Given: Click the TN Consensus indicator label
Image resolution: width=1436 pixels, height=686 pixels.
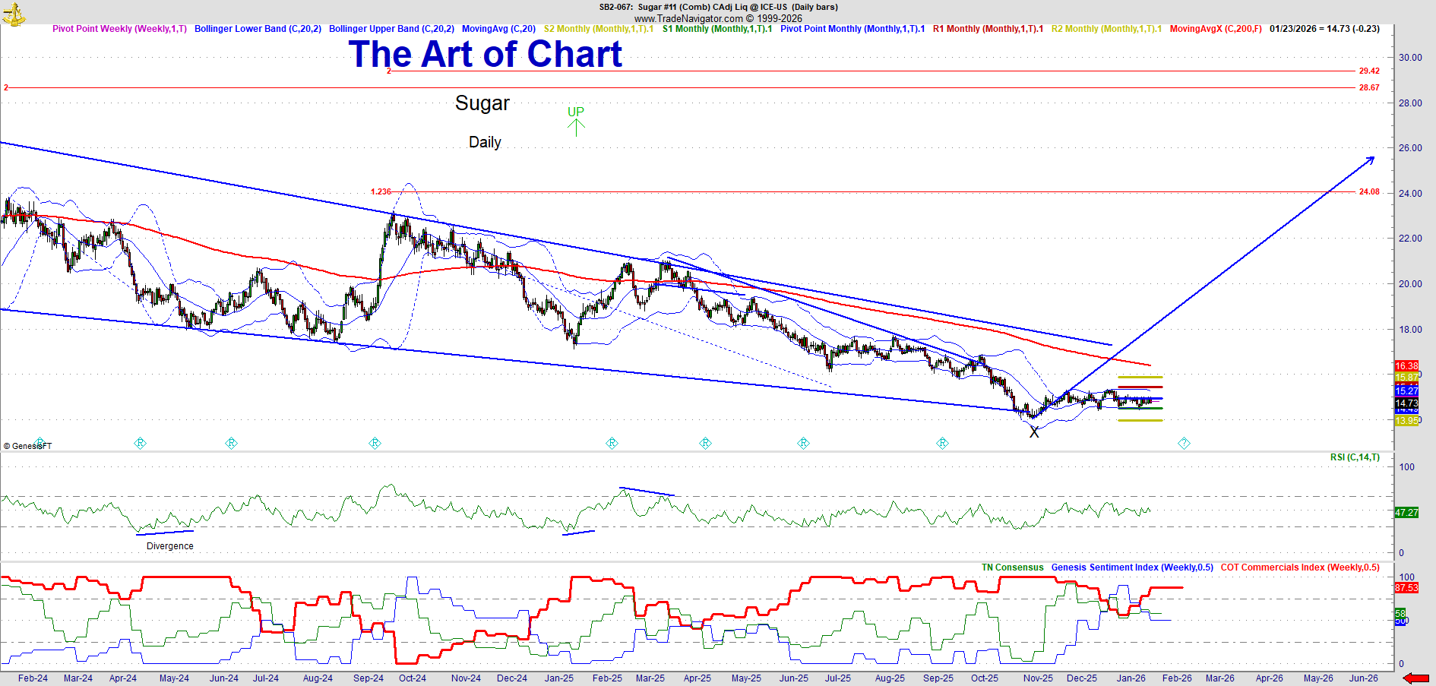Looking at the screenshot, I should pyautogui.click(x=1012, y=567).
